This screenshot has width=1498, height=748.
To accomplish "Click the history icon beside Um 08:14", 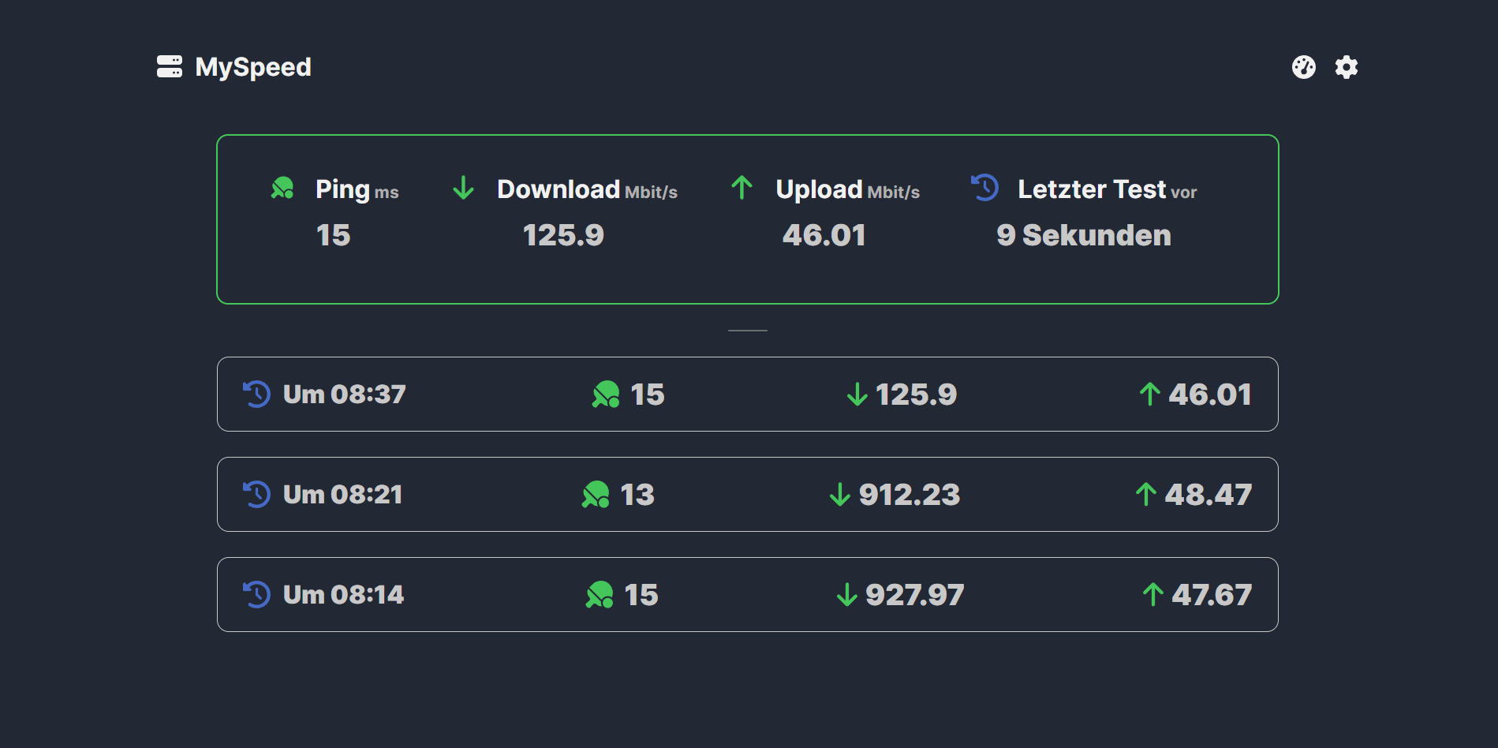I will 256,594.
